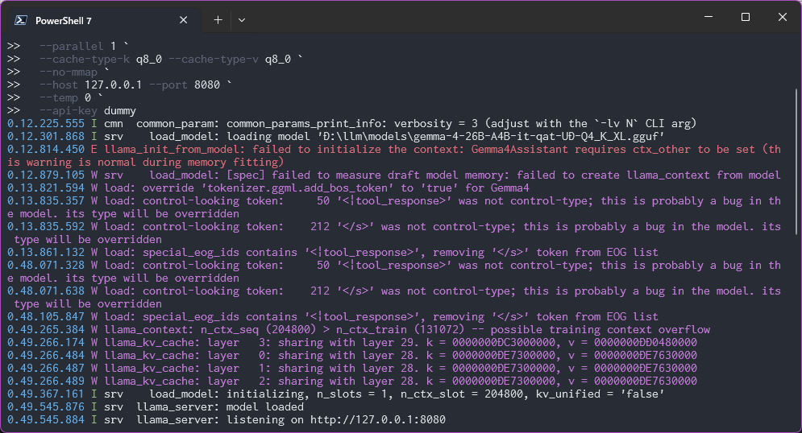
Task: Click the 'verbosity = 3' info line
Action: [352, 124]
